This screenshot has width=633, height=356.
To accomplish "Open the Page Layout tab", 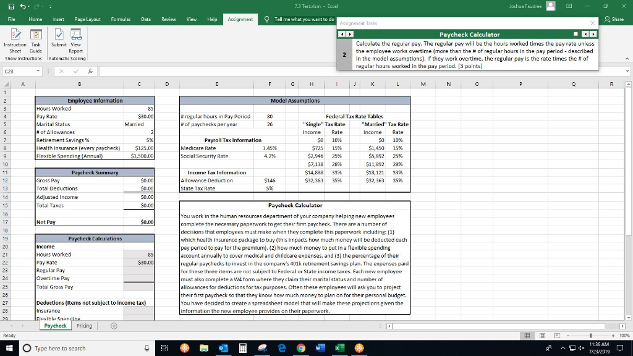I will click(87, 19).
